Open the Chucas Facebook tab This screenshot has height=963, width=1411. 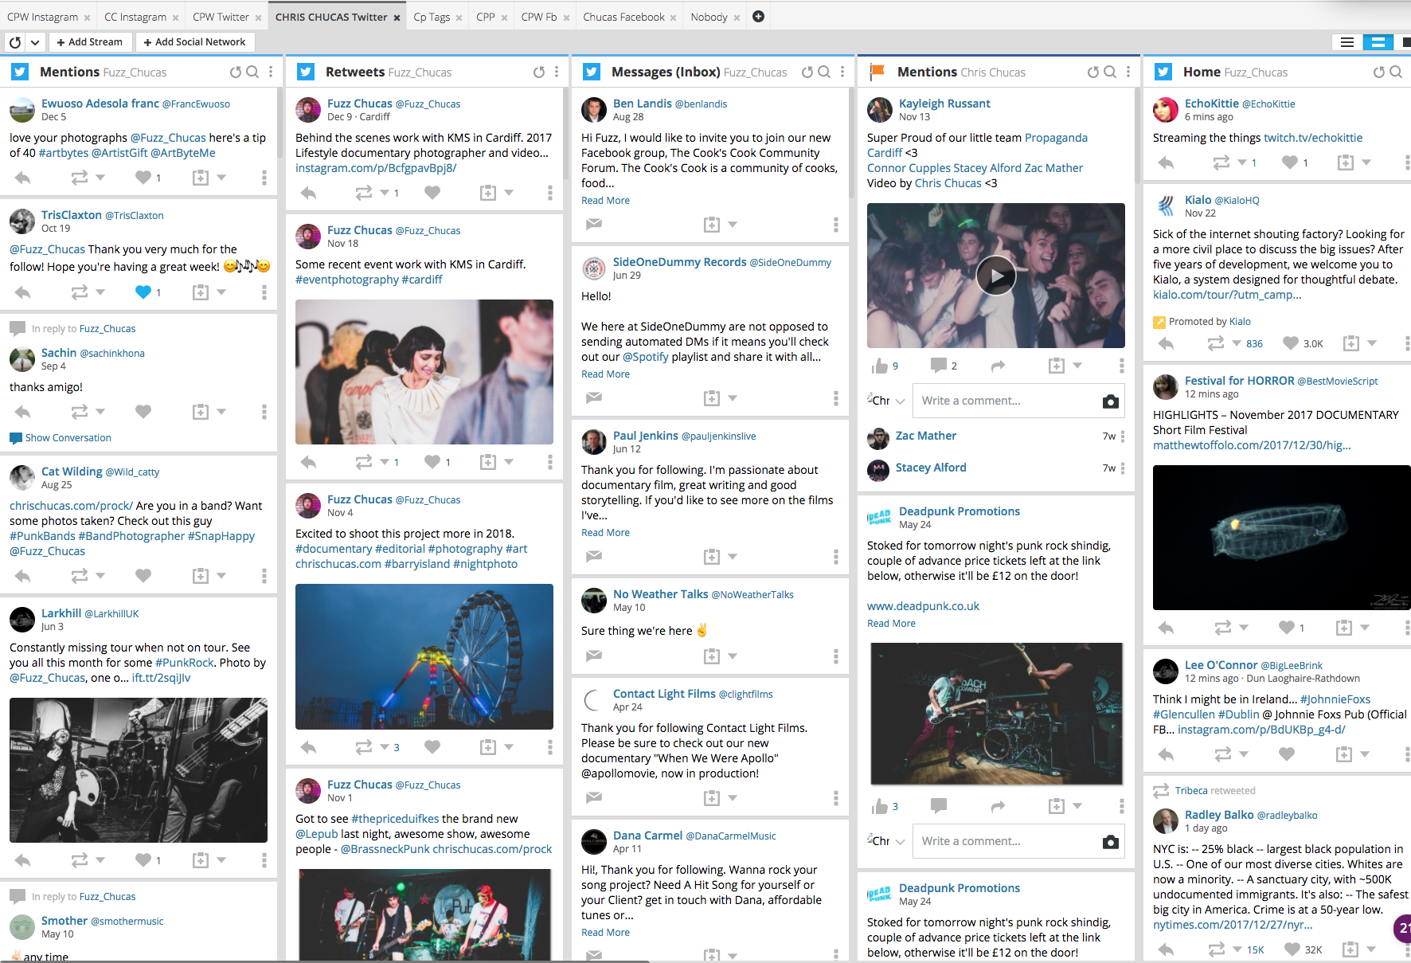pyautogui.click(x=623, y=17)
